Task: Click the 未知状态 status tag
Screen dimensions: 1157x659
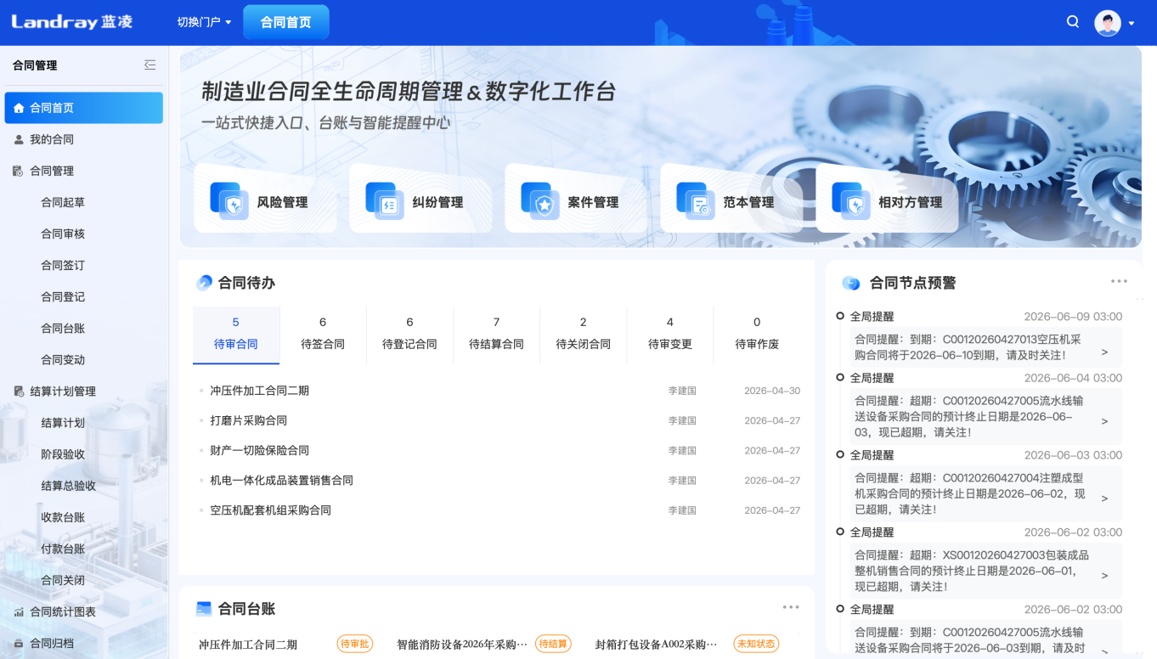Action: tap(756, 645)
